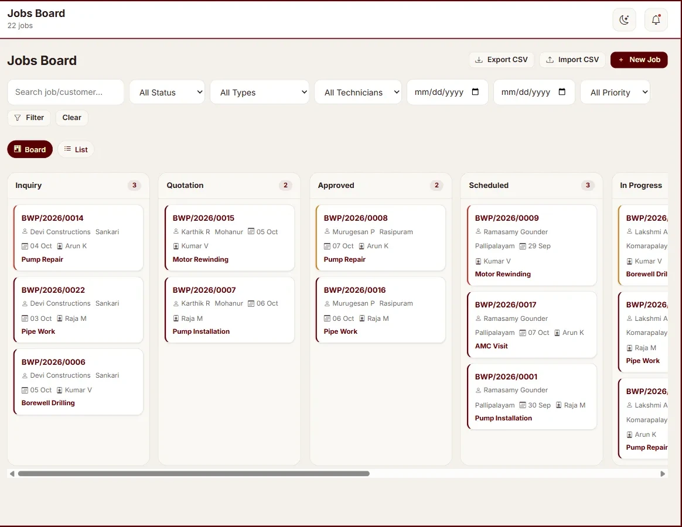
Task: Open the All Priority dropdown
Action: click(x=615, y=92)
